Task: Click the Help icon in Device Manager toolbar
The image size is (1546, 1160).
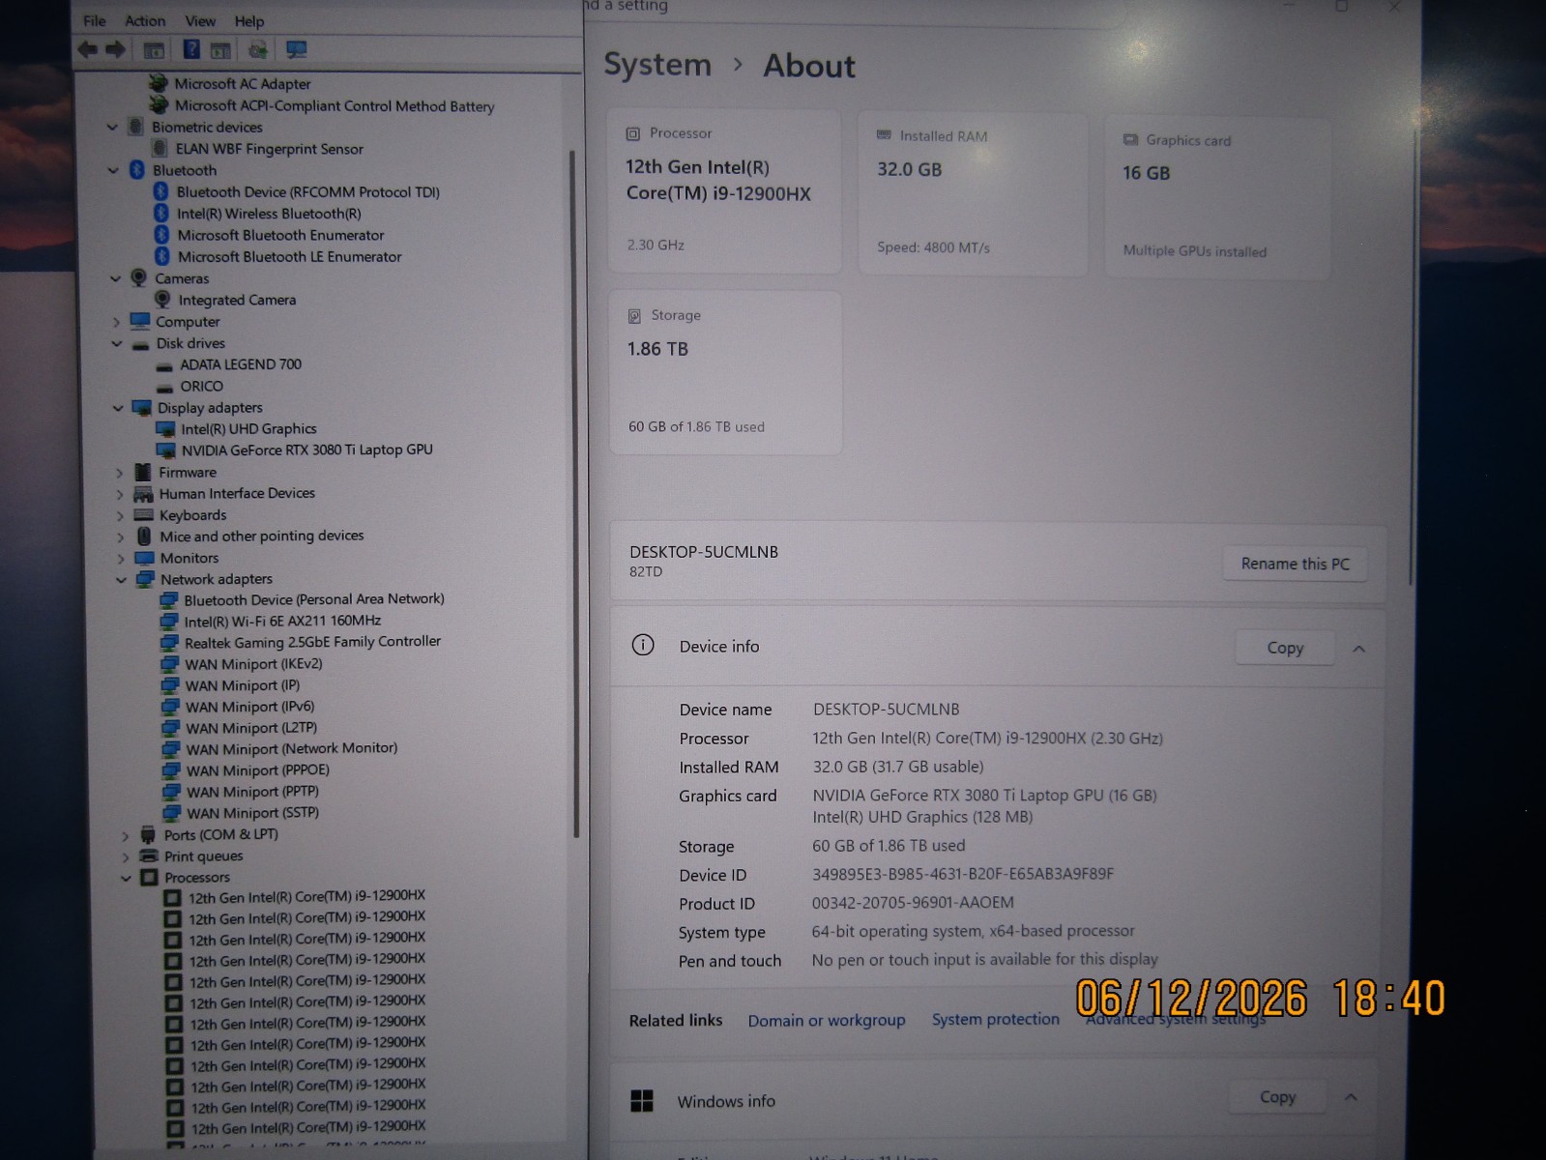Action: click(x=191, y=49)
